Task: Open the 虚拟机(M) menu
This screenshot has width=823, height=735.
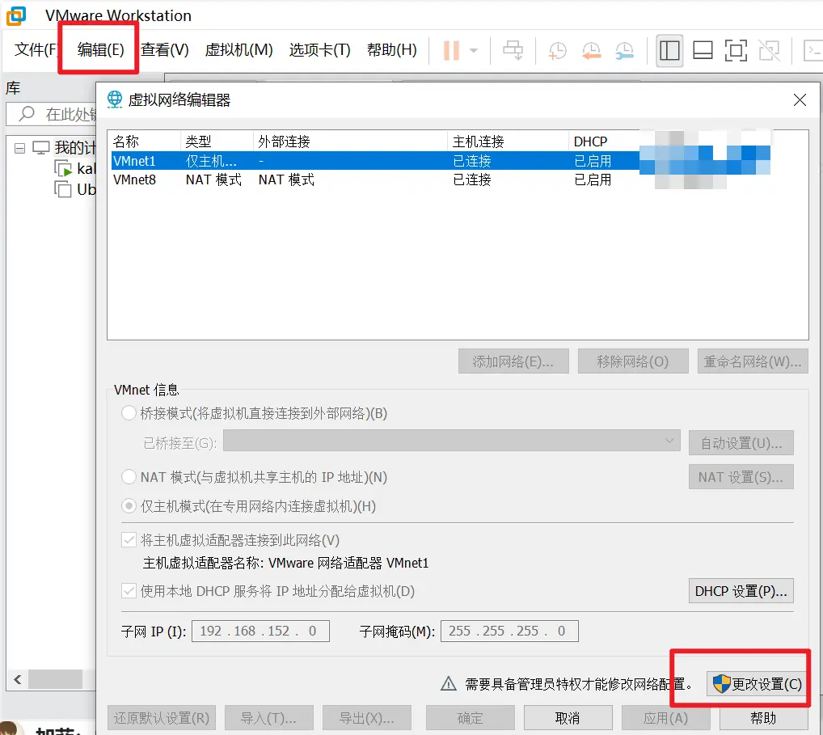Action: coord(238,50)
